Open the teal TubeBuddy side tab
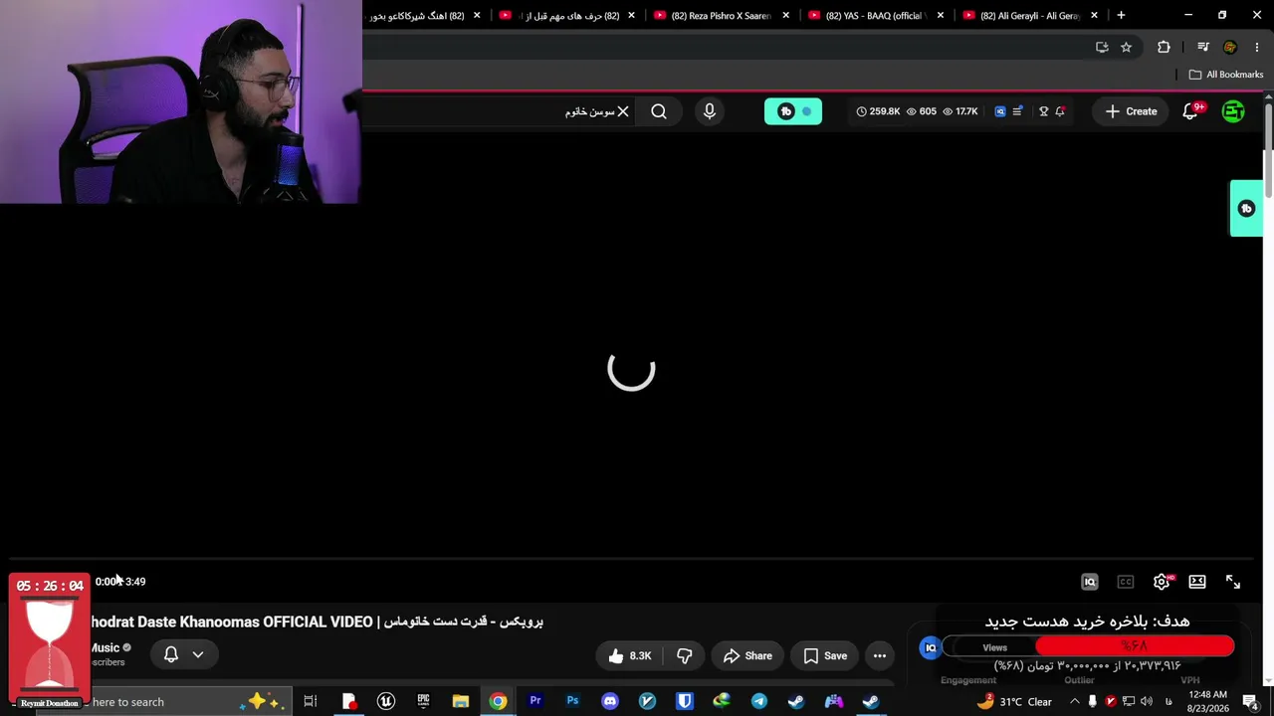 [1246, 208]
